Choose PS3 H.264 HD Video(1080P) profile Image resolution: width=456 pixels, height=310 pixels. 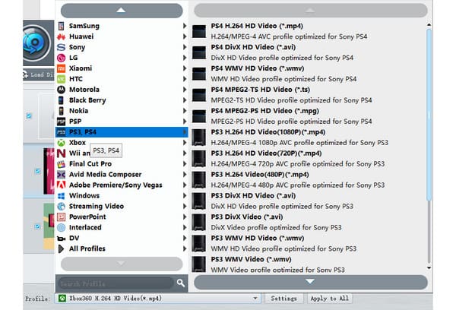point(309,138)
